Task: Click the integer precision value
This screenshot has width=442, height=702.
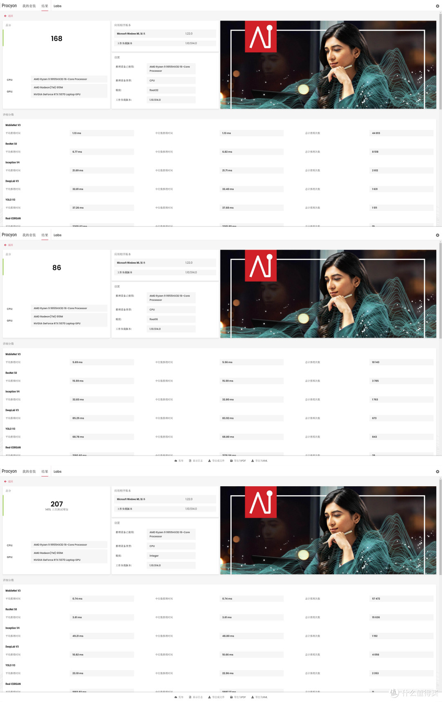Action: coord(171,555)
